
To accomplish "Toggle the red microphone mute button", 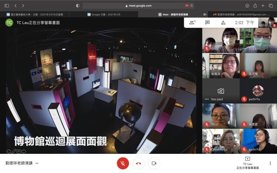I will (123, 163).
